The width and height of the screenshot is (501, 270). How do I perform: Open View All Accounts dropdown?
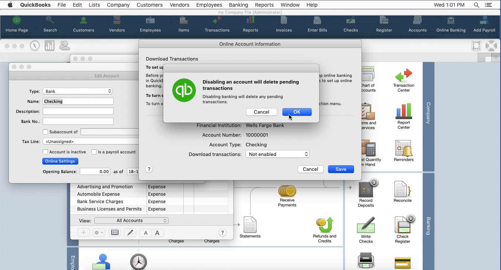(131, 221)
